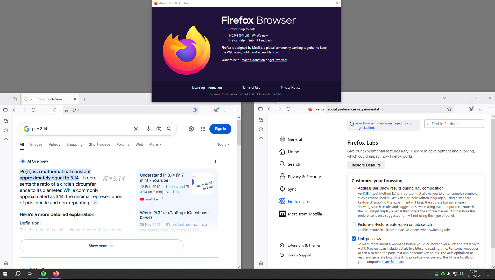
Task: Open Privacy & Security settings category
Action: pos(300,177)
